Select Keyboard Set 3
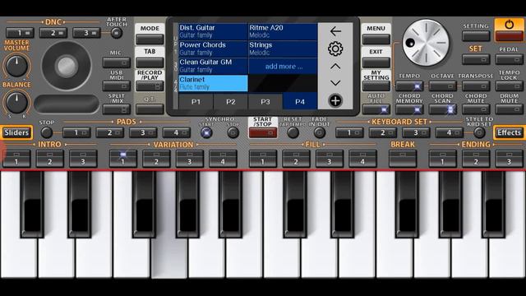 pos(416,132)
